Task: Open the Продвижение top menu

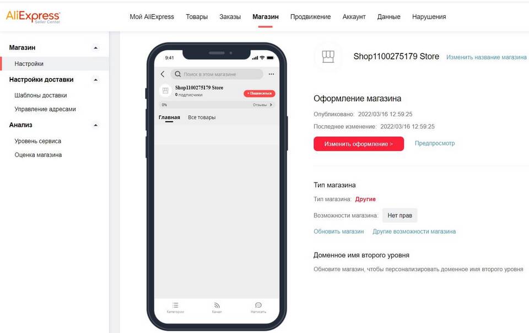Action: coord(310,17)
